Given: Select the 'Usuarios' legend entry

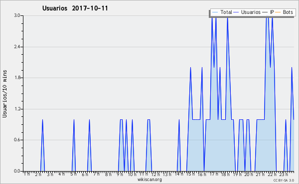Looking at the screenshot, I should click(247, 12).
